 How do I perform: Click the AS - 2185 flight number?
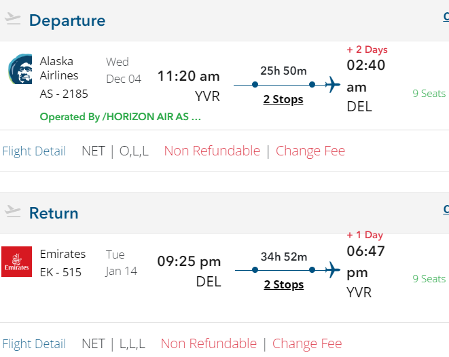64,94
